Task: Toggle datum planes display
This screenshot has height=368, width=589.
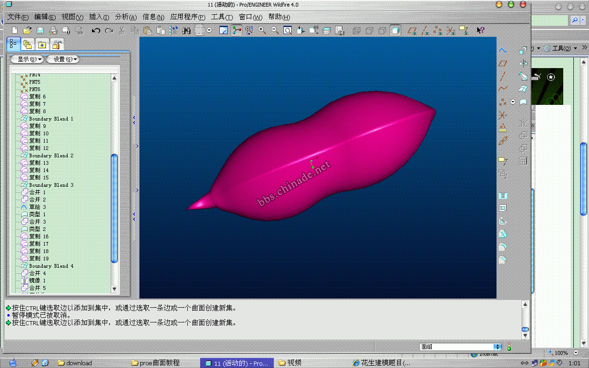Action: click(412, 30)
